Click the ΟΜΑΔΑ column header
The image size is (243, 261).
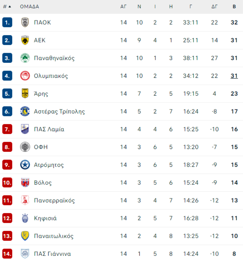click(29, 7)
